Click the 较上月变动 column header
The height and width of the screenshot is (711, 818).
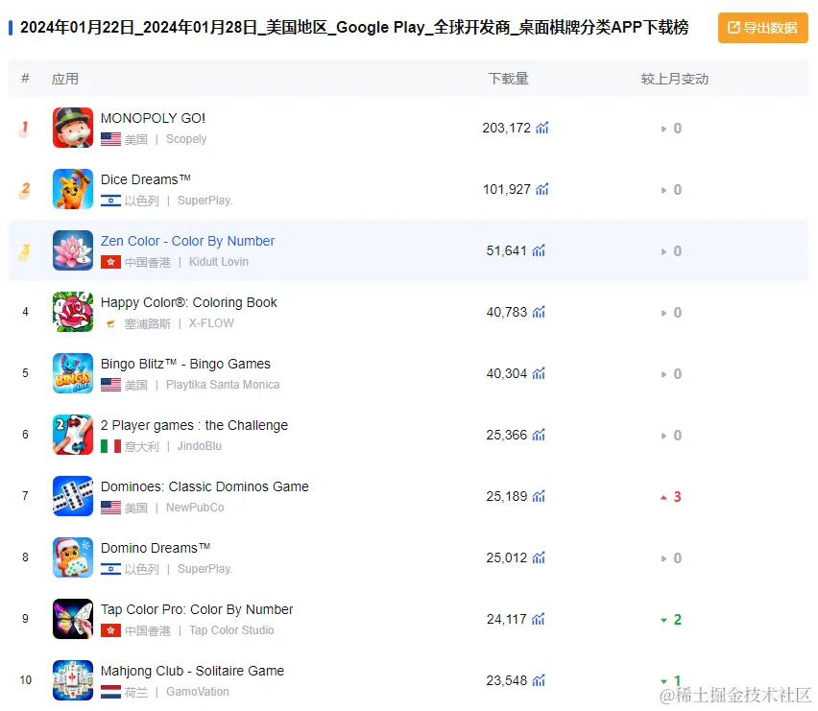(x=675, y=79)
